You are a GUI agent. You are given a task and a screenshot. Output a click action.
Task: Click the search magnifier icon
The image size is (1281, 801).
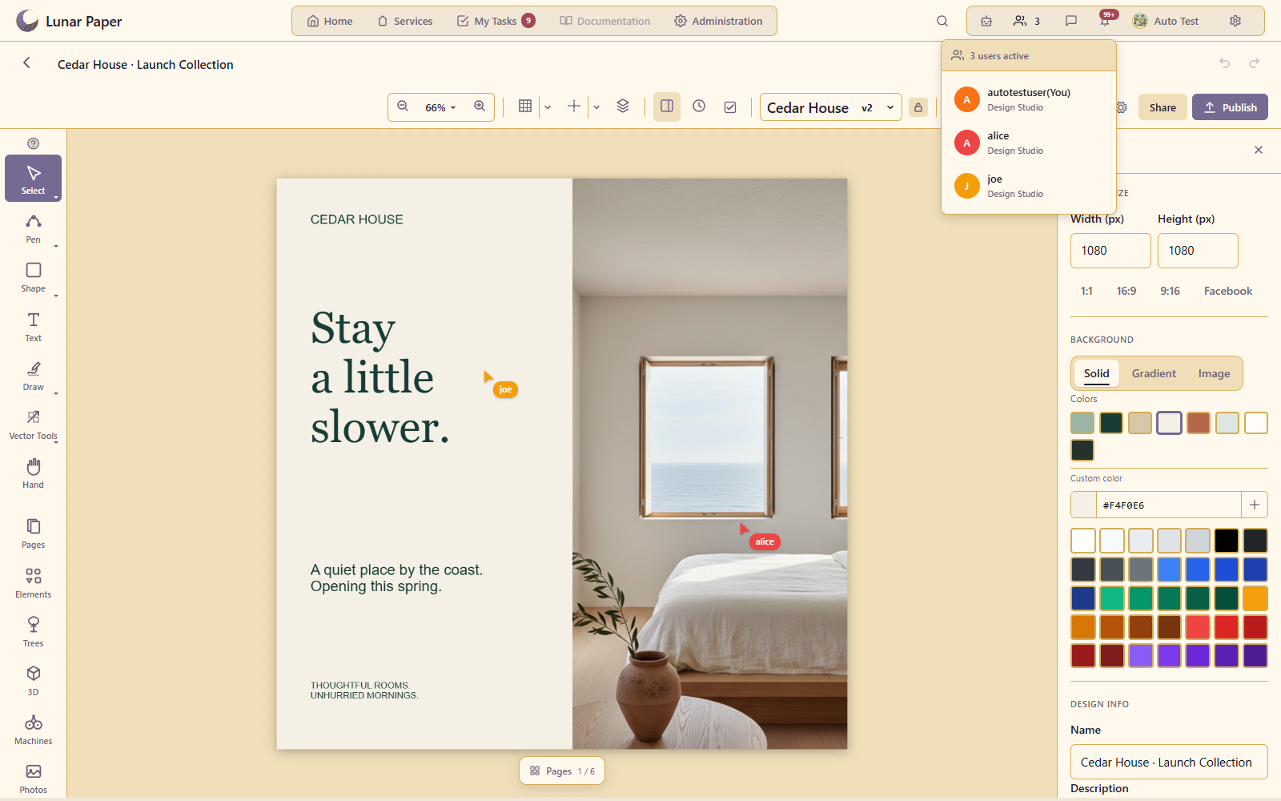pos(942,21)
